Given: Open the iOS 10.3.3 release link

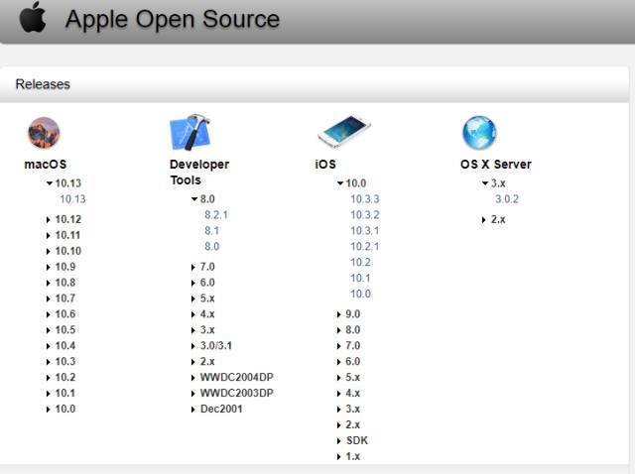Looking at the screenshot, I should click(365, 199).
